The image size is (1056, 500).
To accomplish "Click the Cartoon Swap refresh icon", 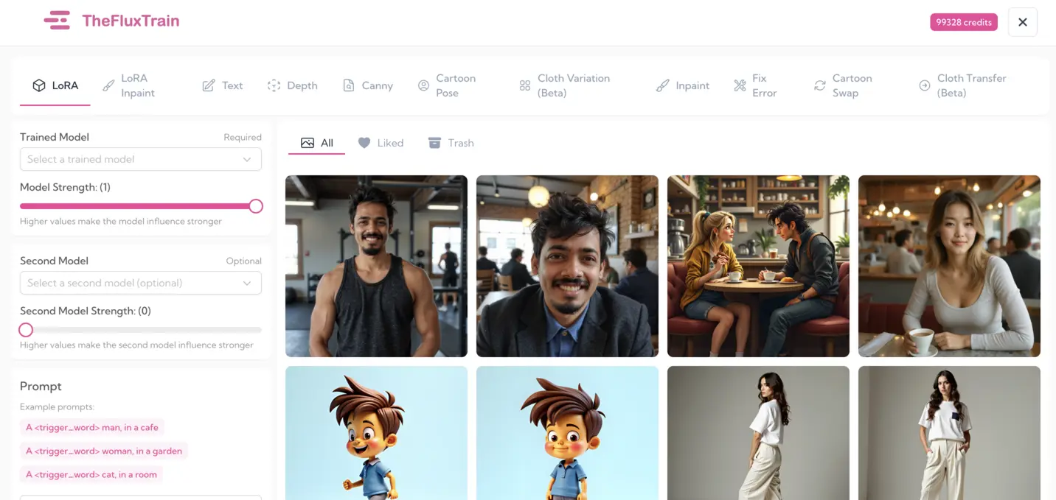I will coord(819,85).
